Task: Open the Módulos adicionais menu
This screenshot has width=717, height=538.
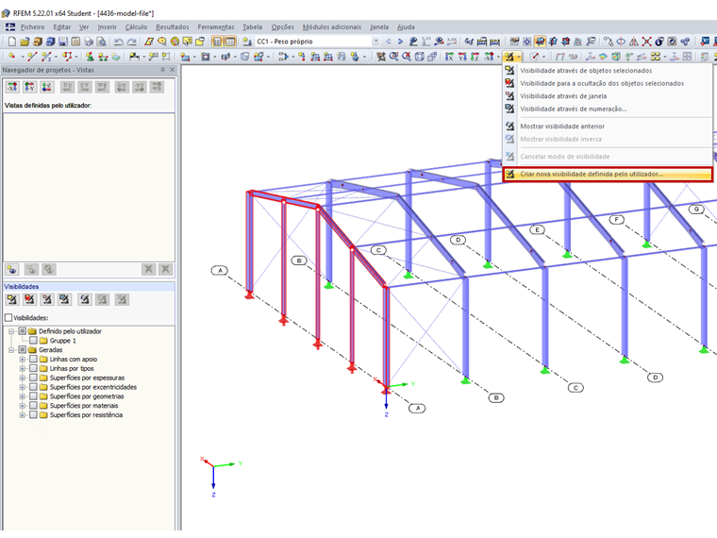Action: pyautogui.click(x=332, y=27)
